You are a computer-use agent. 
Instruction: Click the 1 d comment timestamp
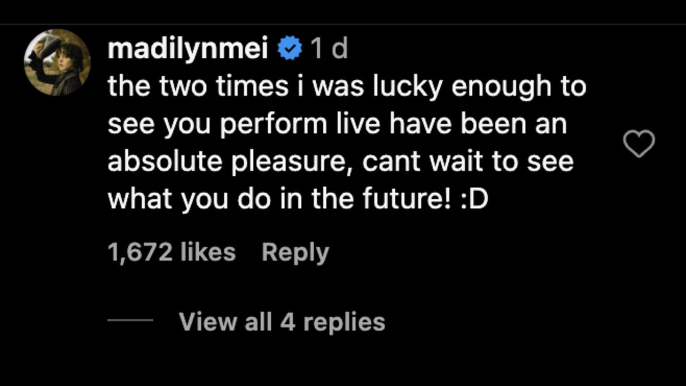point(329,48)
